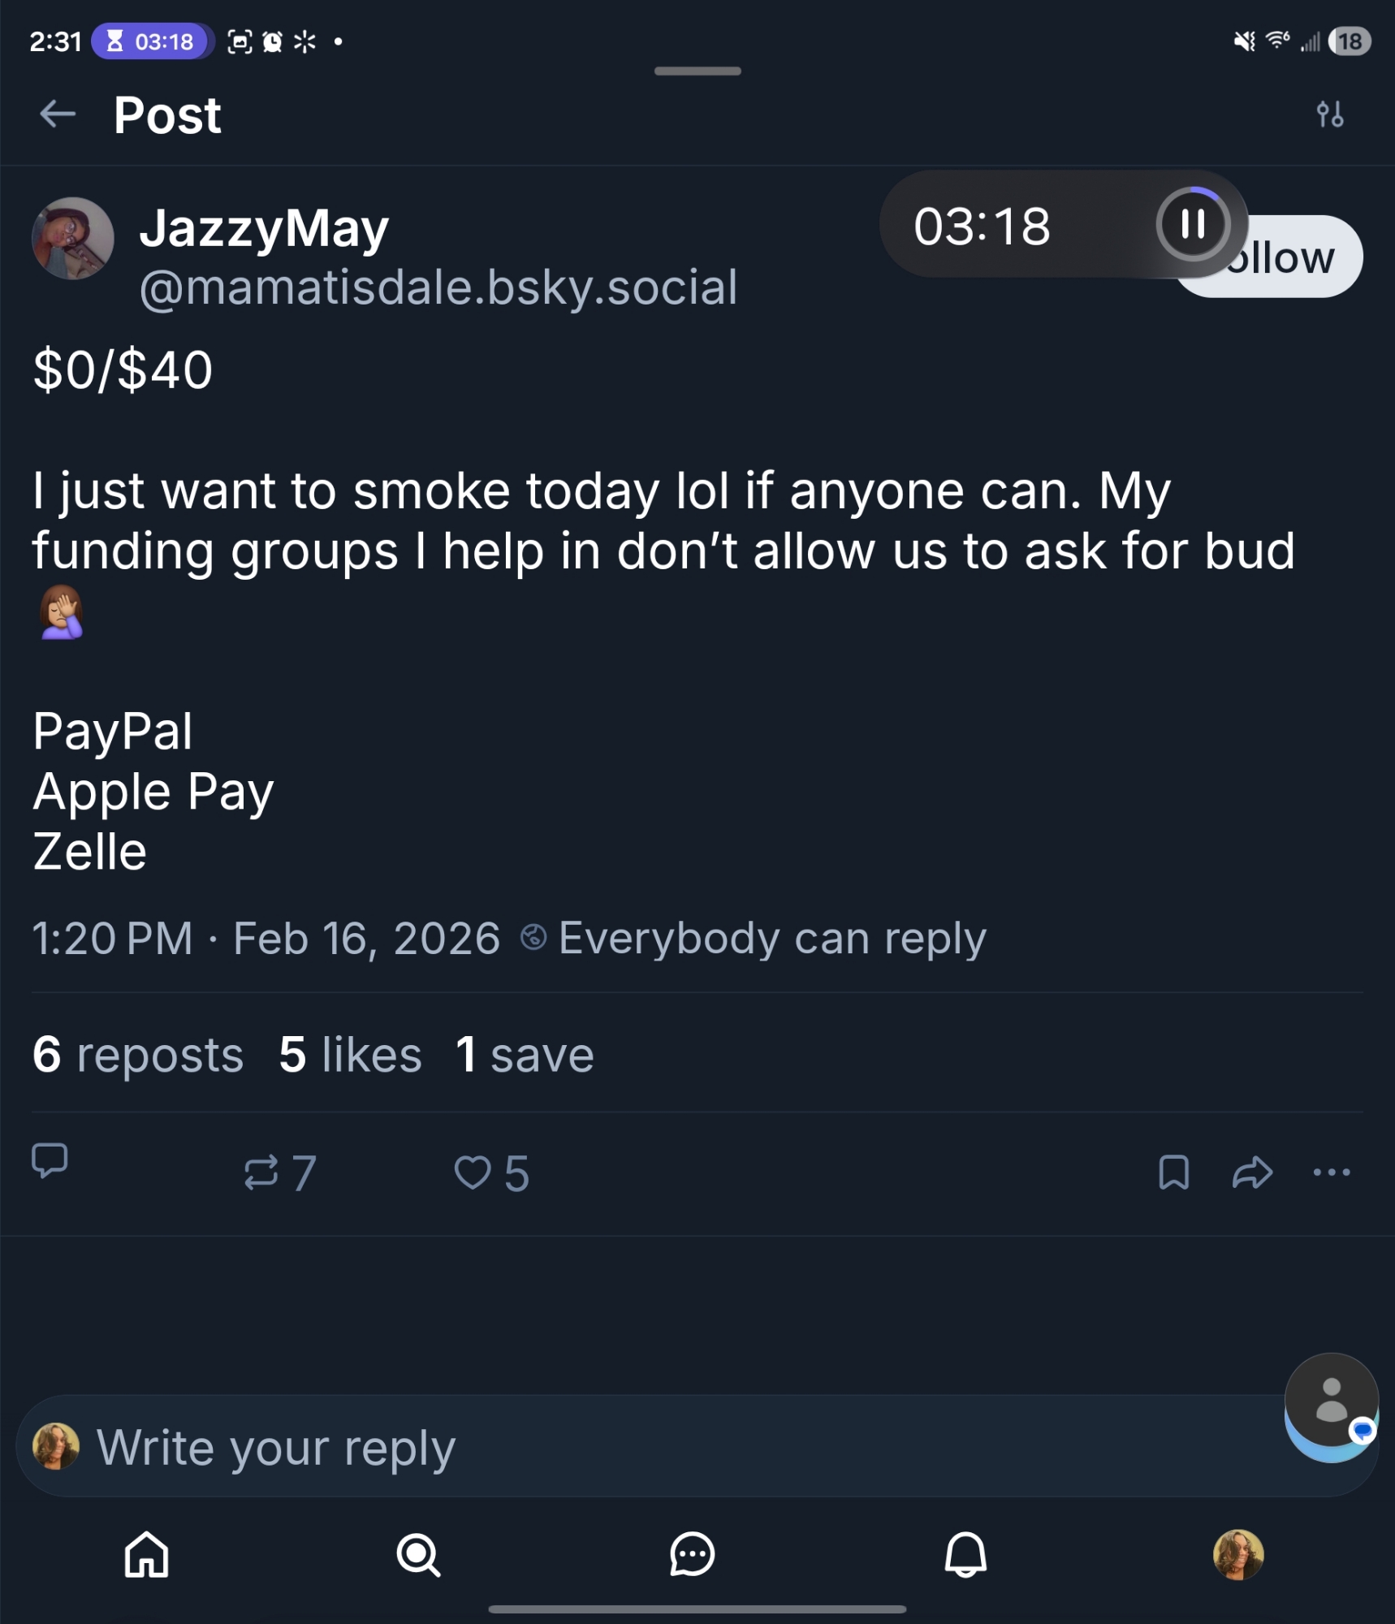Viewport: 1395px width, 1624px height.
Task: Repost this post using the repost icon
Action: click(262, 1173)
